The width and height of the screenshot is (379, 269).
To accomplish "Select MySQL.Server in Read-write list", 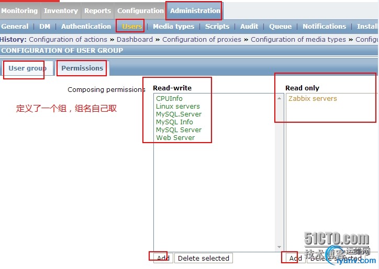I will 179,114.
